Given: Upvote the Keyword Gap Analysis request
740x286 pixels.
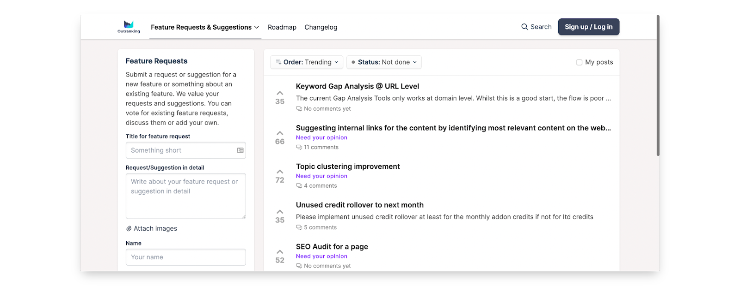Looking at the screenshot, I should click(280, 94).
